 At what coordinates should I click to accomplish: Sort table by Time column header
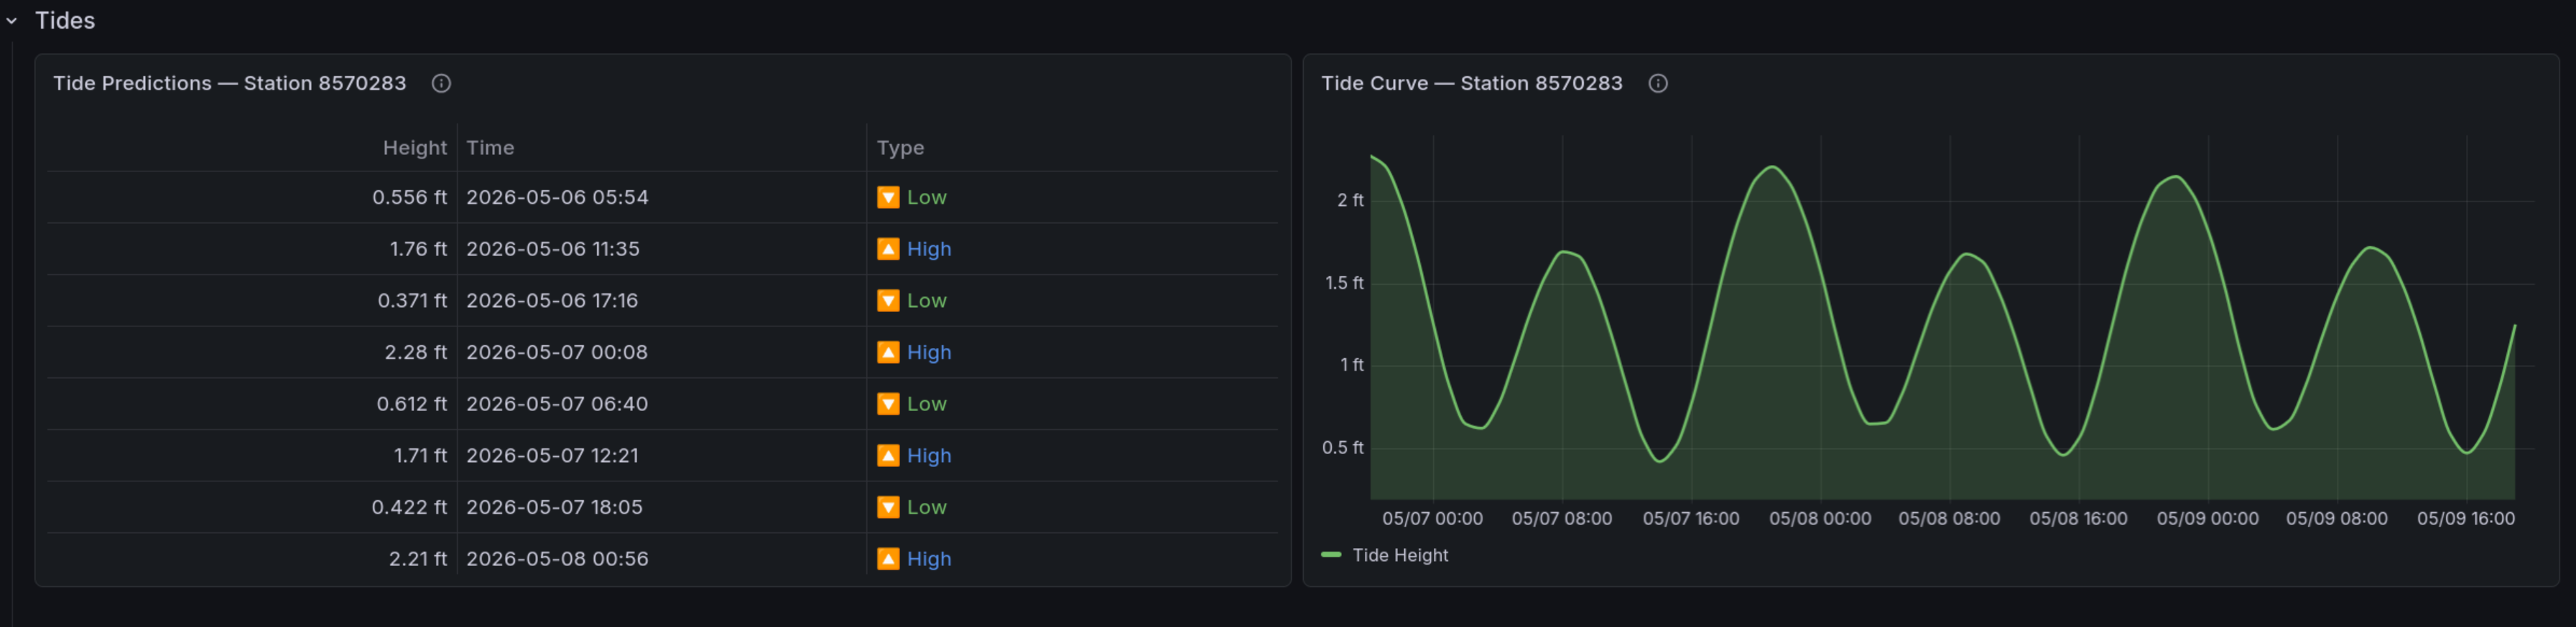pyautogui.click(x=490, y=148)
